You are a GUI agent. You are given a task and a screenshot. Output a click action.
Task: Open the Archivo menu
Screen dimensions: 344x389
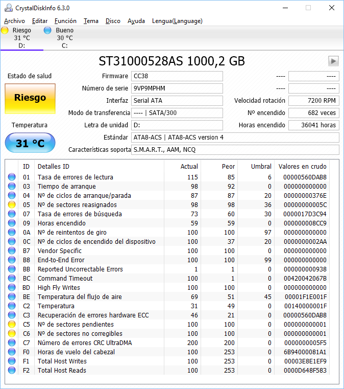(14, 21)
